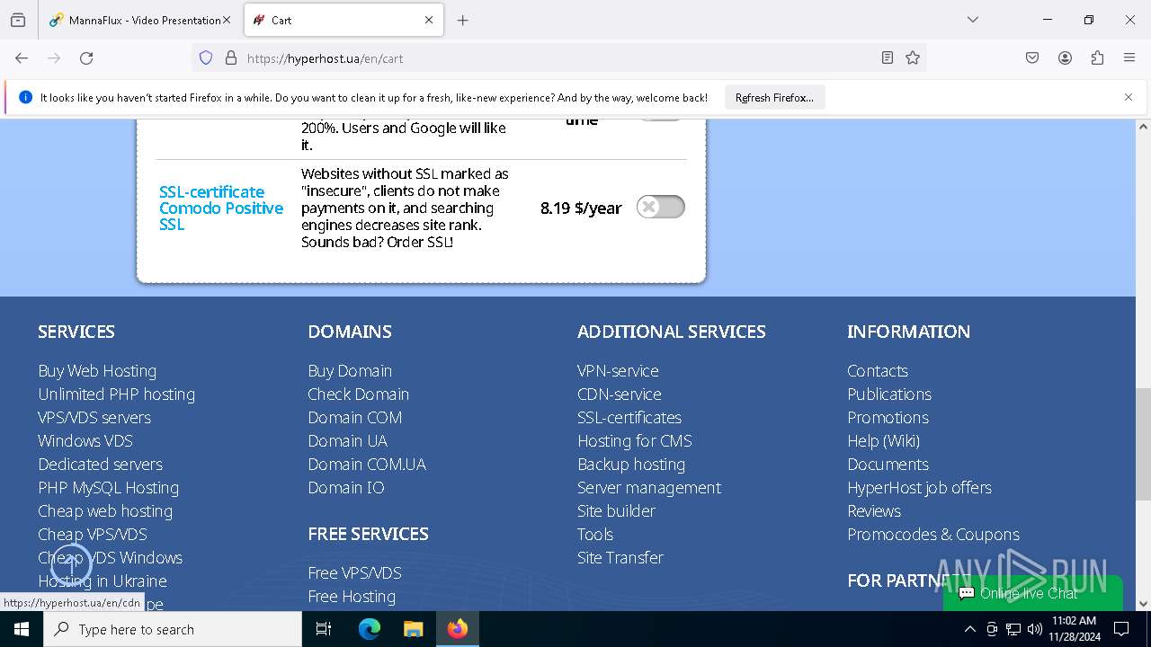
Task: Open the Buy Domain link
Action: point(350,370)
